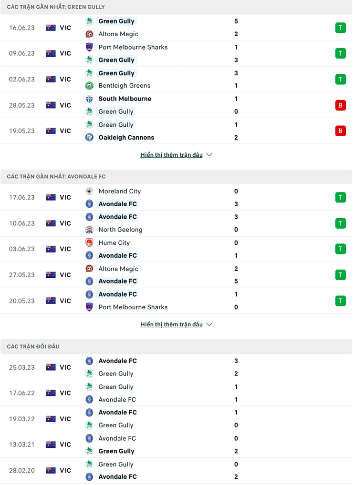Click the Moreland City club logo
353x485 pixels.
click(90, 191)
